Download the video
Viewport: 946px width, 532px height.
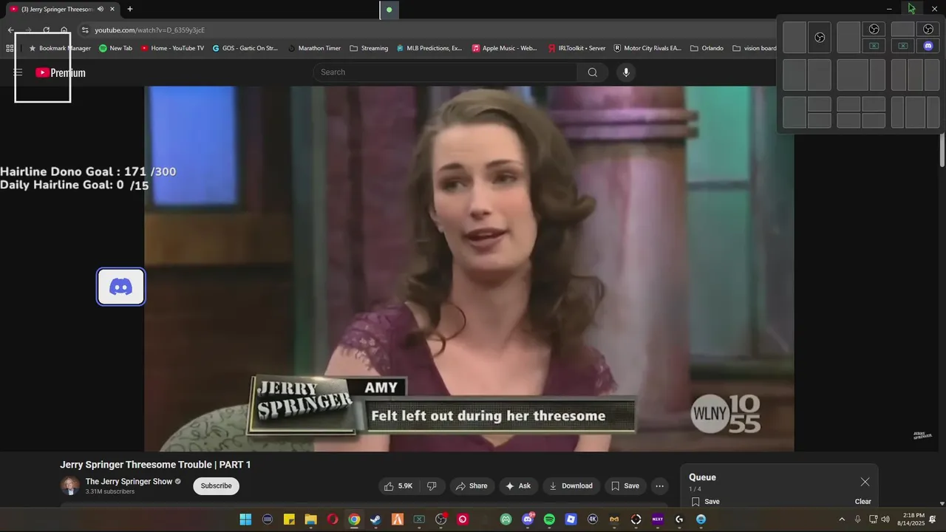click(x=571, y=485)
